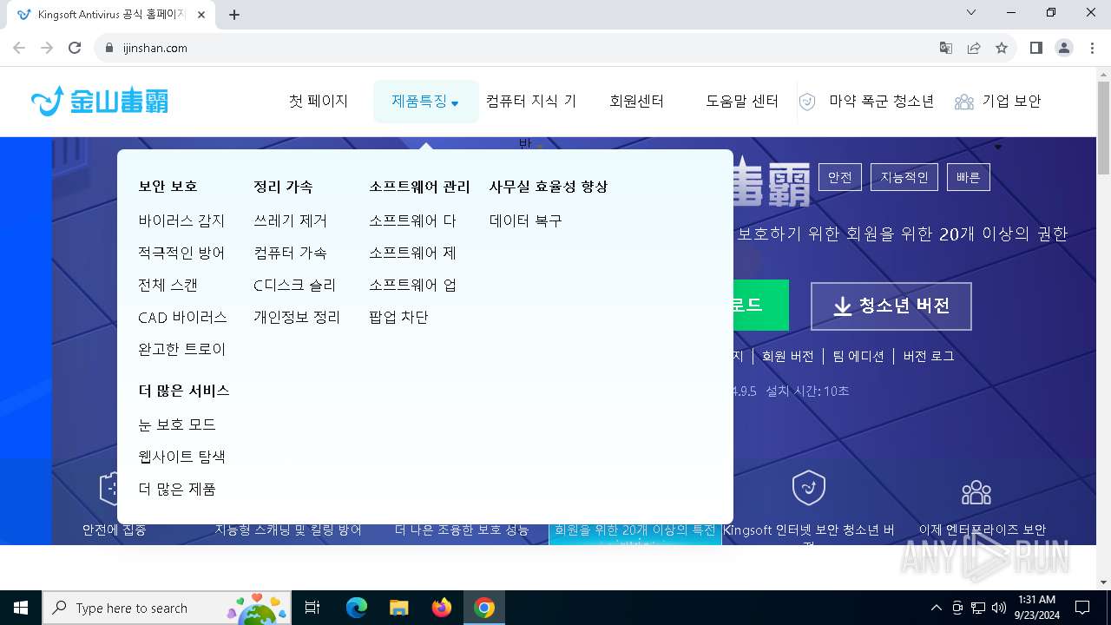1111x625 pixels.
Task: Show hidden system tray icons
Action: click(x=936, y=608)
